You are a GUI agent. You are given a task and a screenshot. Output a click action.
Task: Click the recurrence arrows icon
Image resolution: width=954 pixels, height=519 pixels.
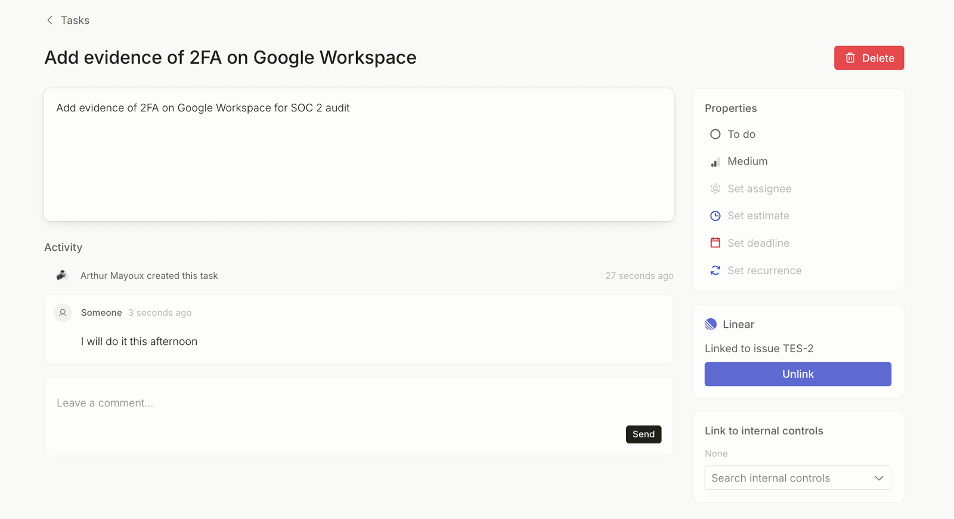tap(715, 271)
